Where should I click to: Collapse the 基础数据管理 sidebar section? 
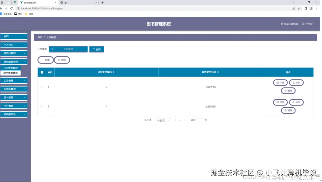pos(13,62)
